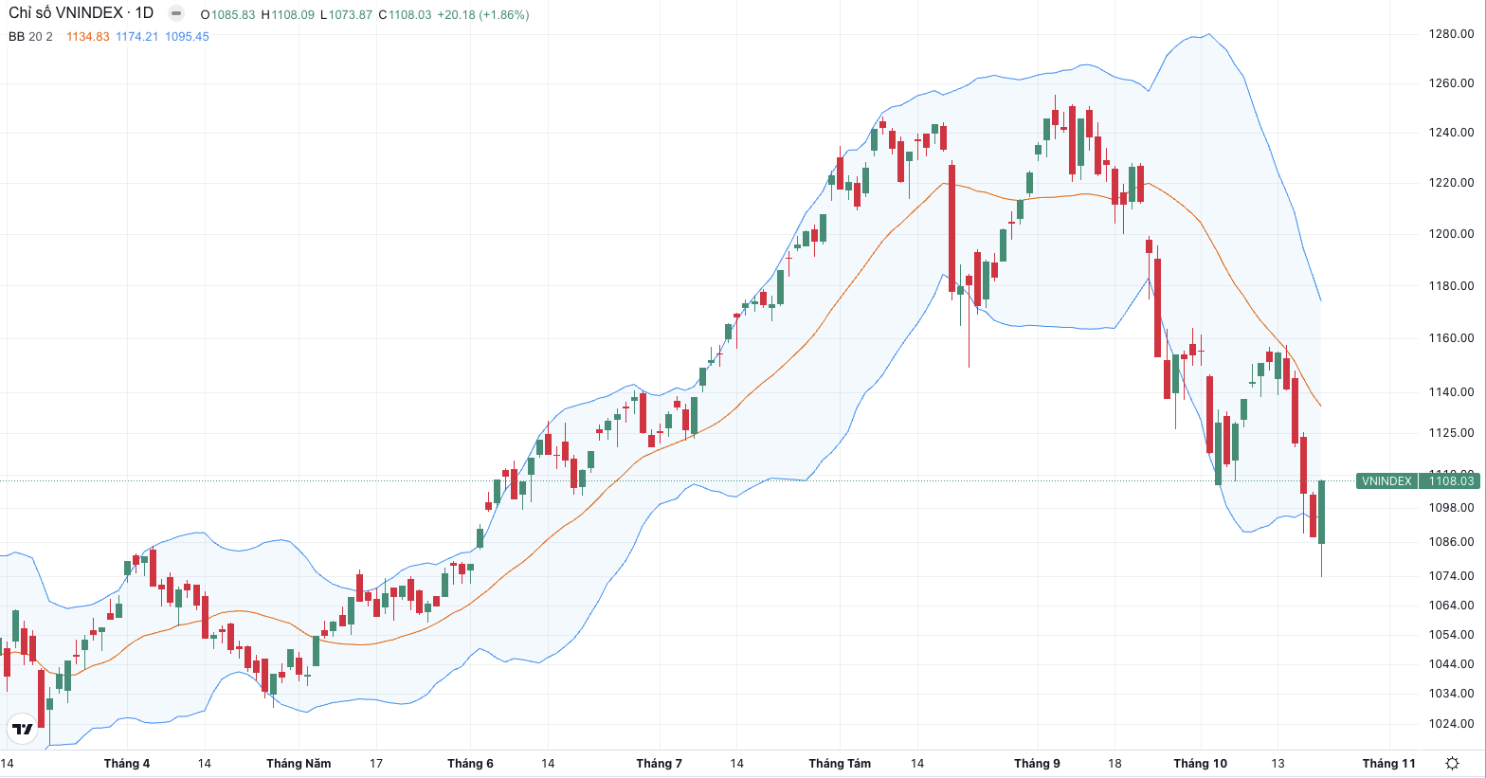Click the 1034.00 price axis label

[x=1451, y=693]
